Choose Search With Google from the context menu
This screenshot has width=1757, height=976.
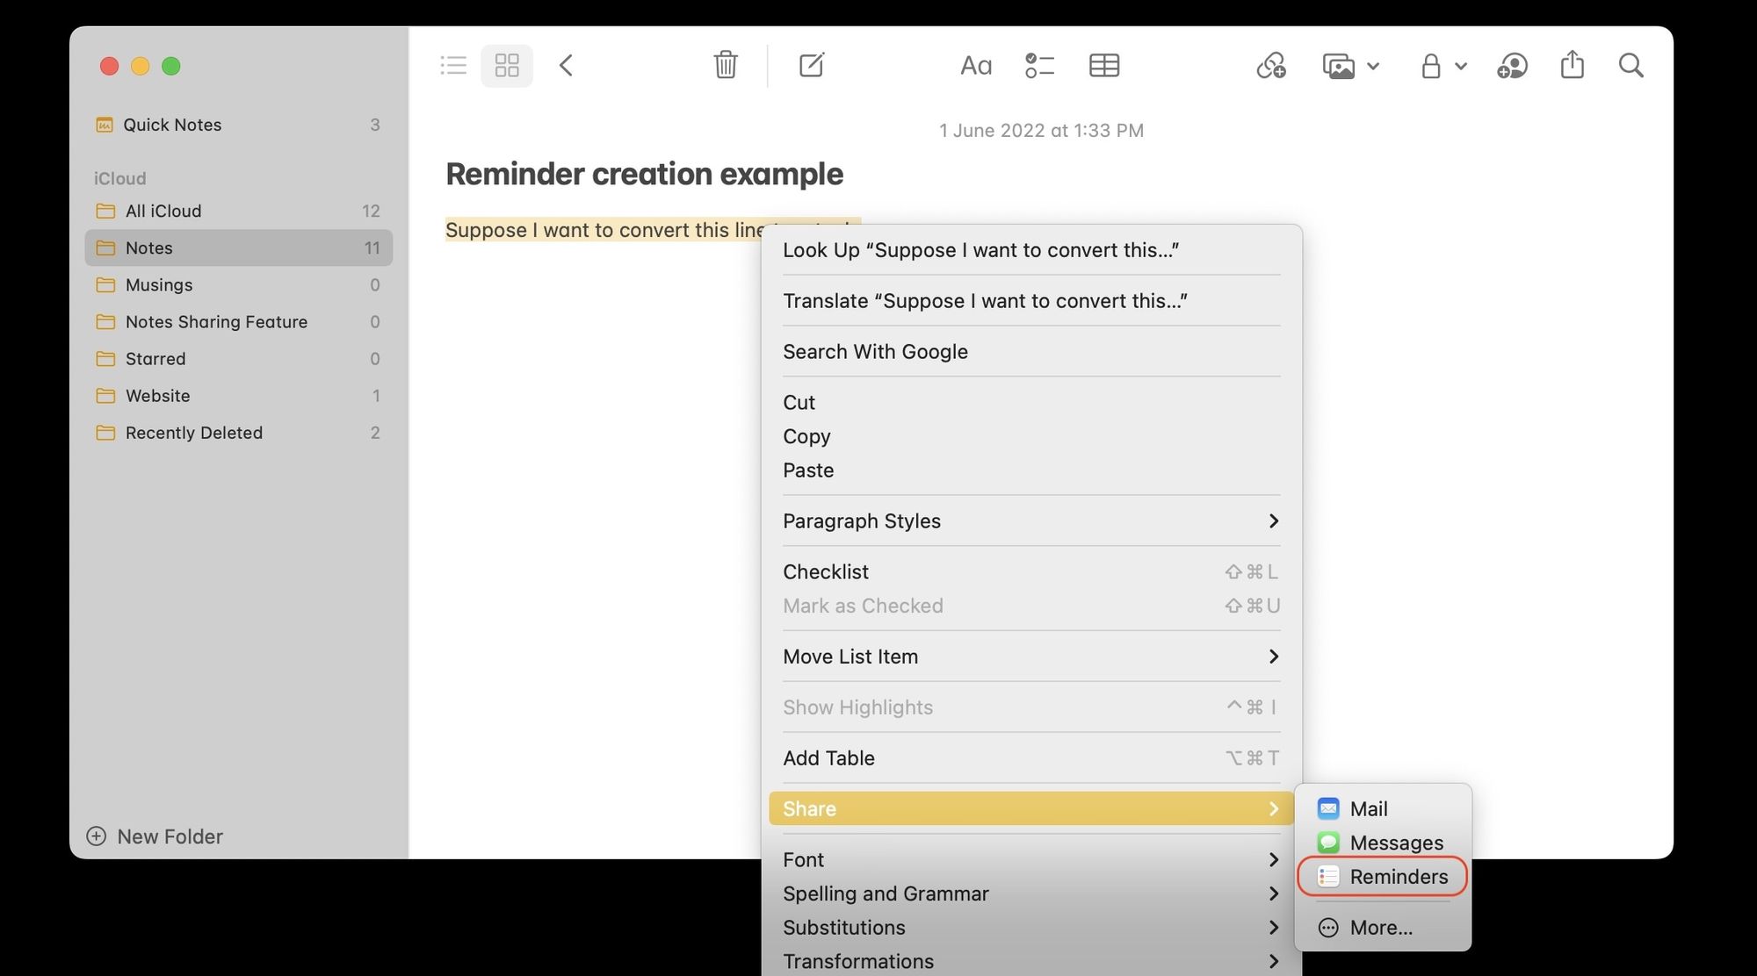[875, 351]
